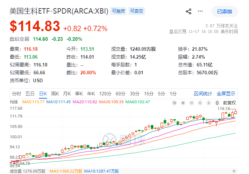Click the MA10:111.45 indicator label
Image resolution: width=249 pixels, height=174 pixels.
(x=59, y=102)
